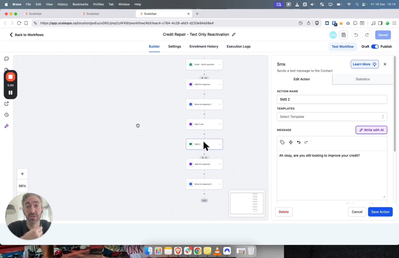Screen dimensions: 399x258
Task: Undo in the message editor toolbar
Action: coord(299,142)
